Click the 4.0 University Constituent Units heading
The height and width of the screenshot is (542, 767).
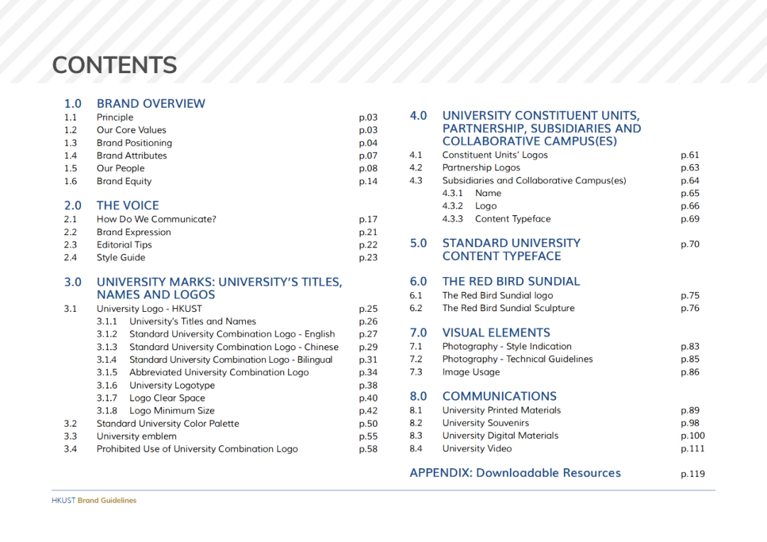541,128
